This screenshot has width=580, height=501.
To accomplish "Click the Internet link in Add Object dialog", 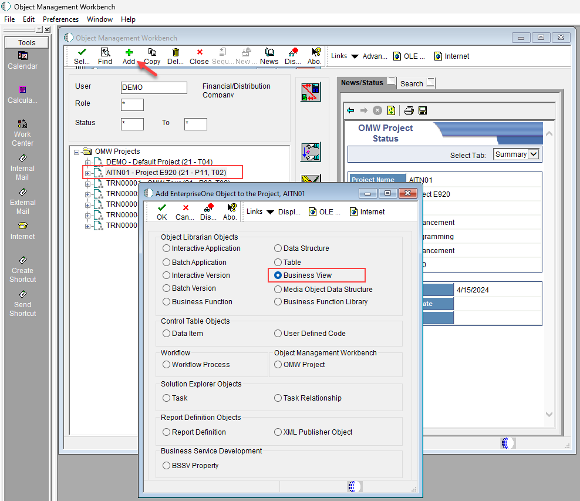I will click(367, 212).
